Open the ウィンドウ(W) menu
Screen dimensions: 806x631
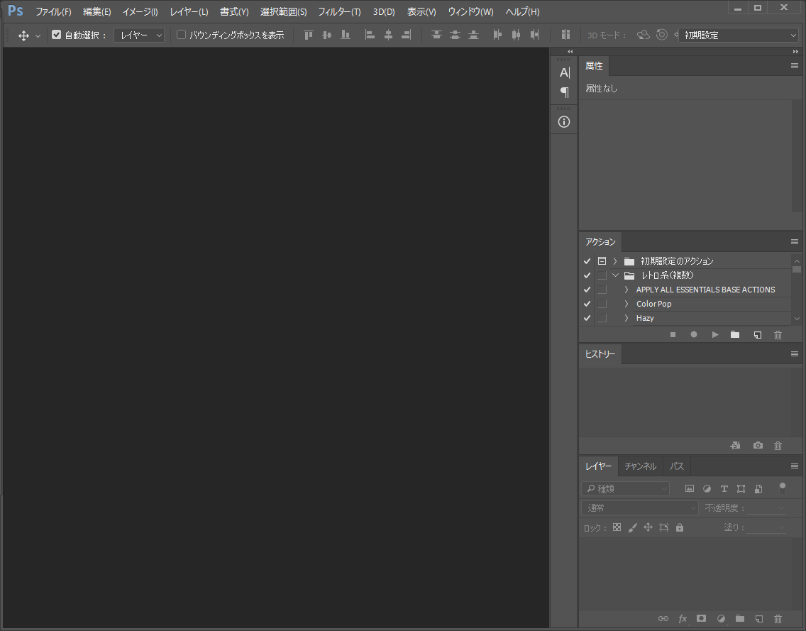click(x=470, y=12)
